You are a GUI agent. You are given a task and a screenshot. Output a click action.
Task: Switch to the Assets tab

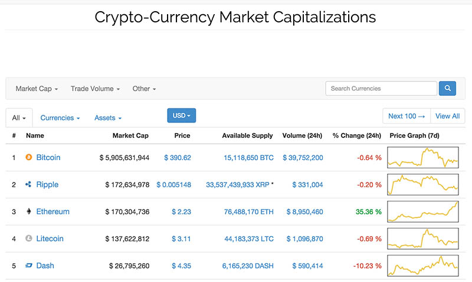pyautogui.click(x=108, y=118)
